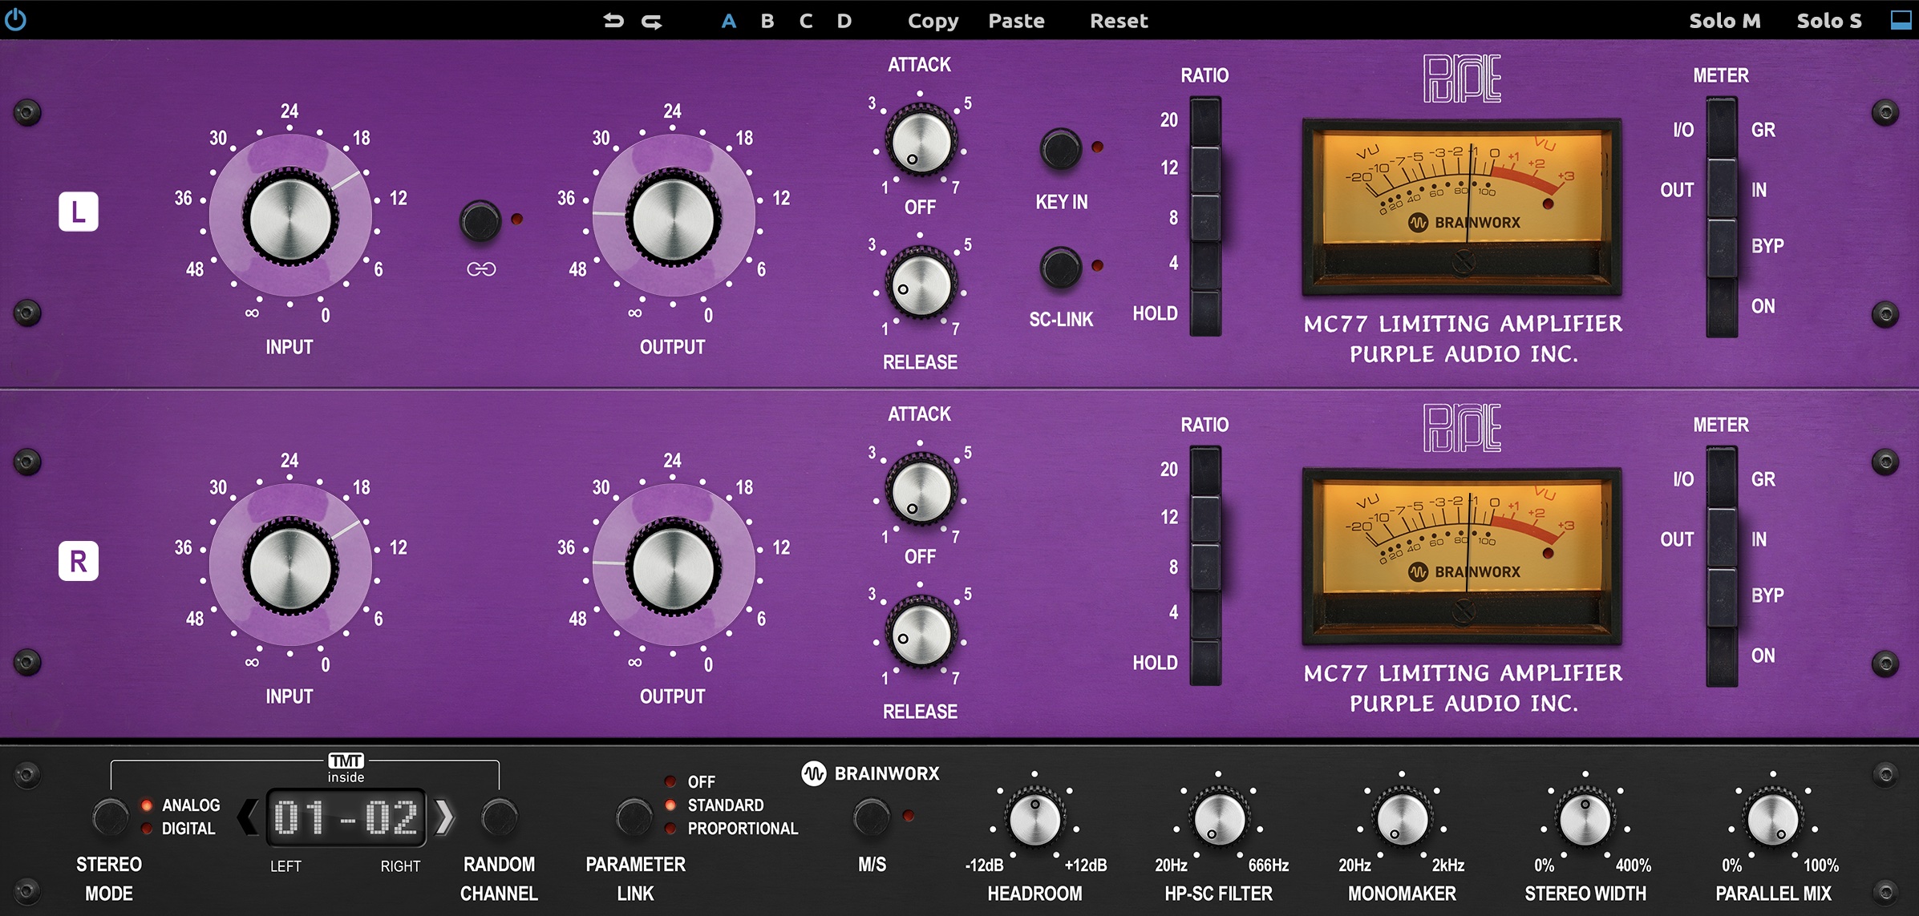The width and height of the screenshot is (1919, 916).
Task: Toggle the window view icon top right
Action: point(1901,20)
